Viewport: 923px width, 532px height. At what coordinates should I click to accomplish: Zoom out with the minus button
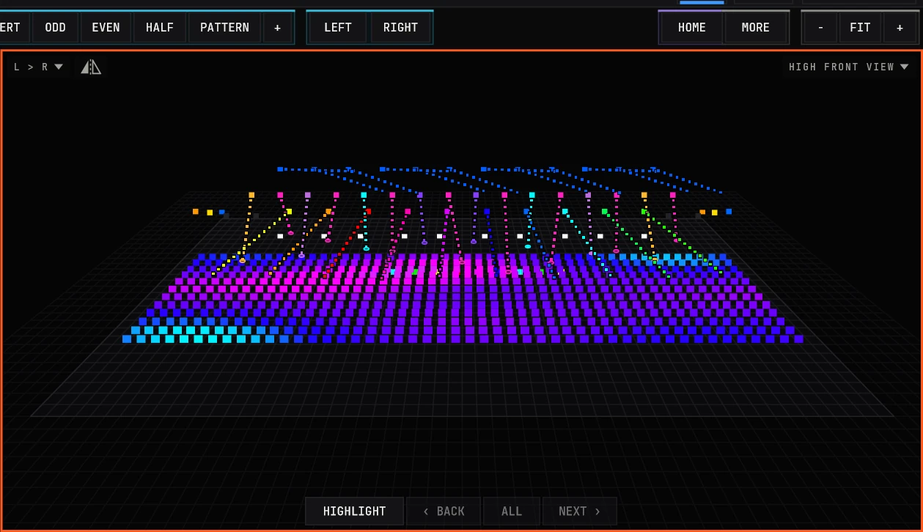pyautogui.click(x=820, y=28)
